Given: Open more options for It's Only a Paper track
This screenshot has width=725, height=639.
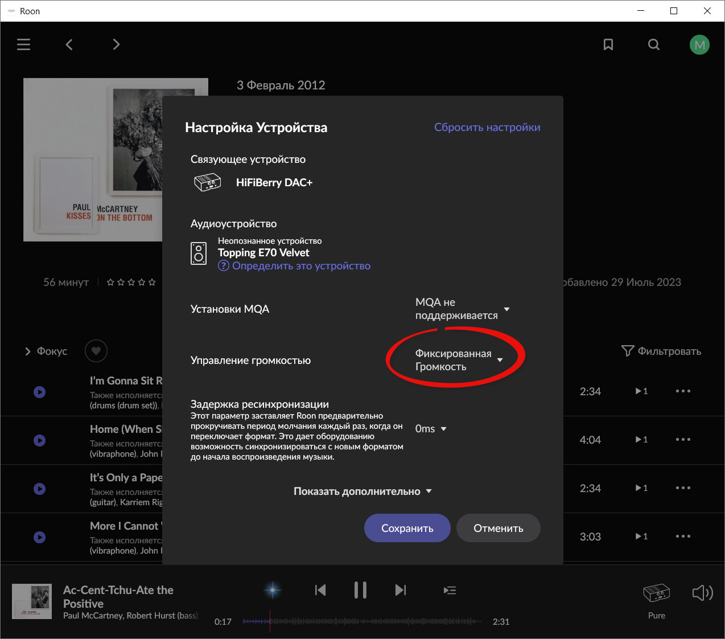Looking at the screenshot, I should click(x=683, y=488).
